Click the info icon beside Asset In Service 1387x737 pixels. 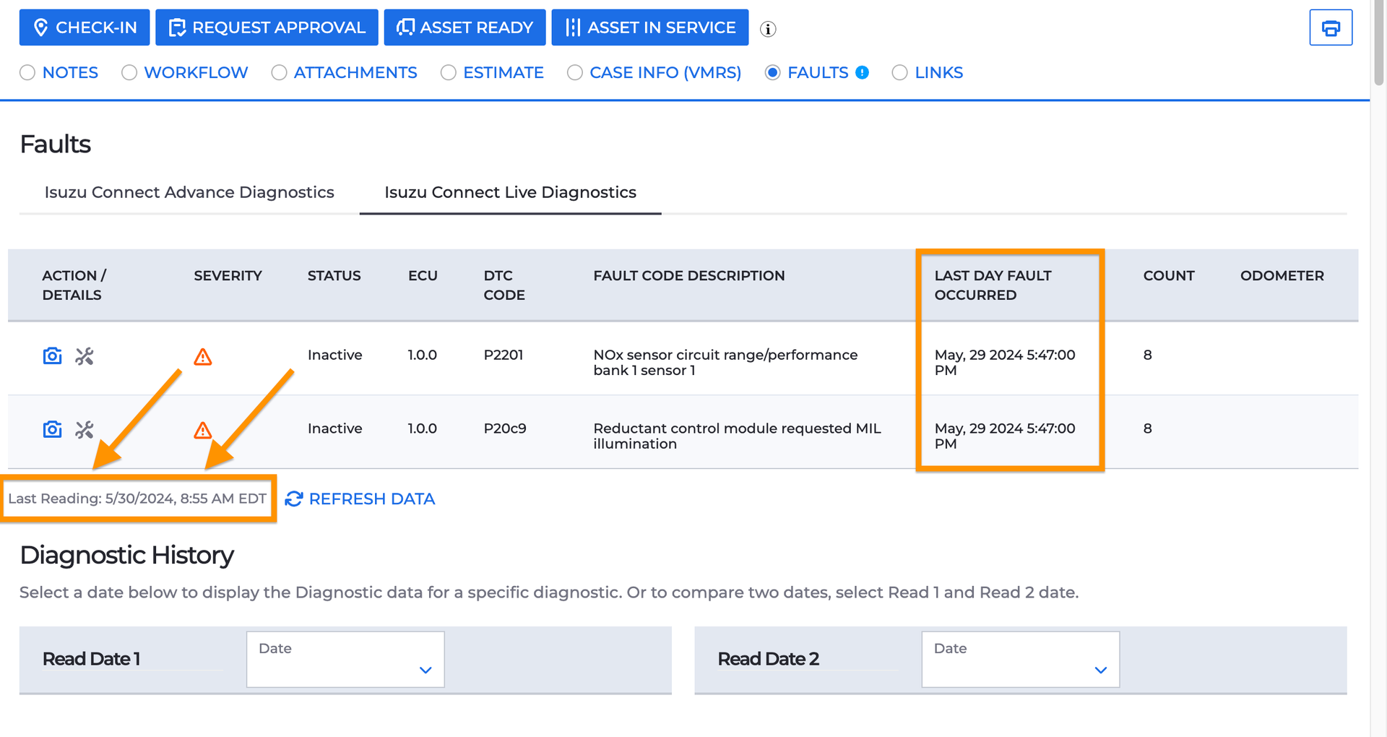click(768, 29)
